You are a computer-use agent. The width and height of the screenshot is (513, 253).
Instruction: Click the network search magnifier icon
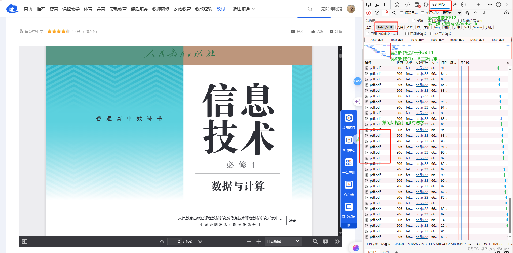[x=394, y=13]
